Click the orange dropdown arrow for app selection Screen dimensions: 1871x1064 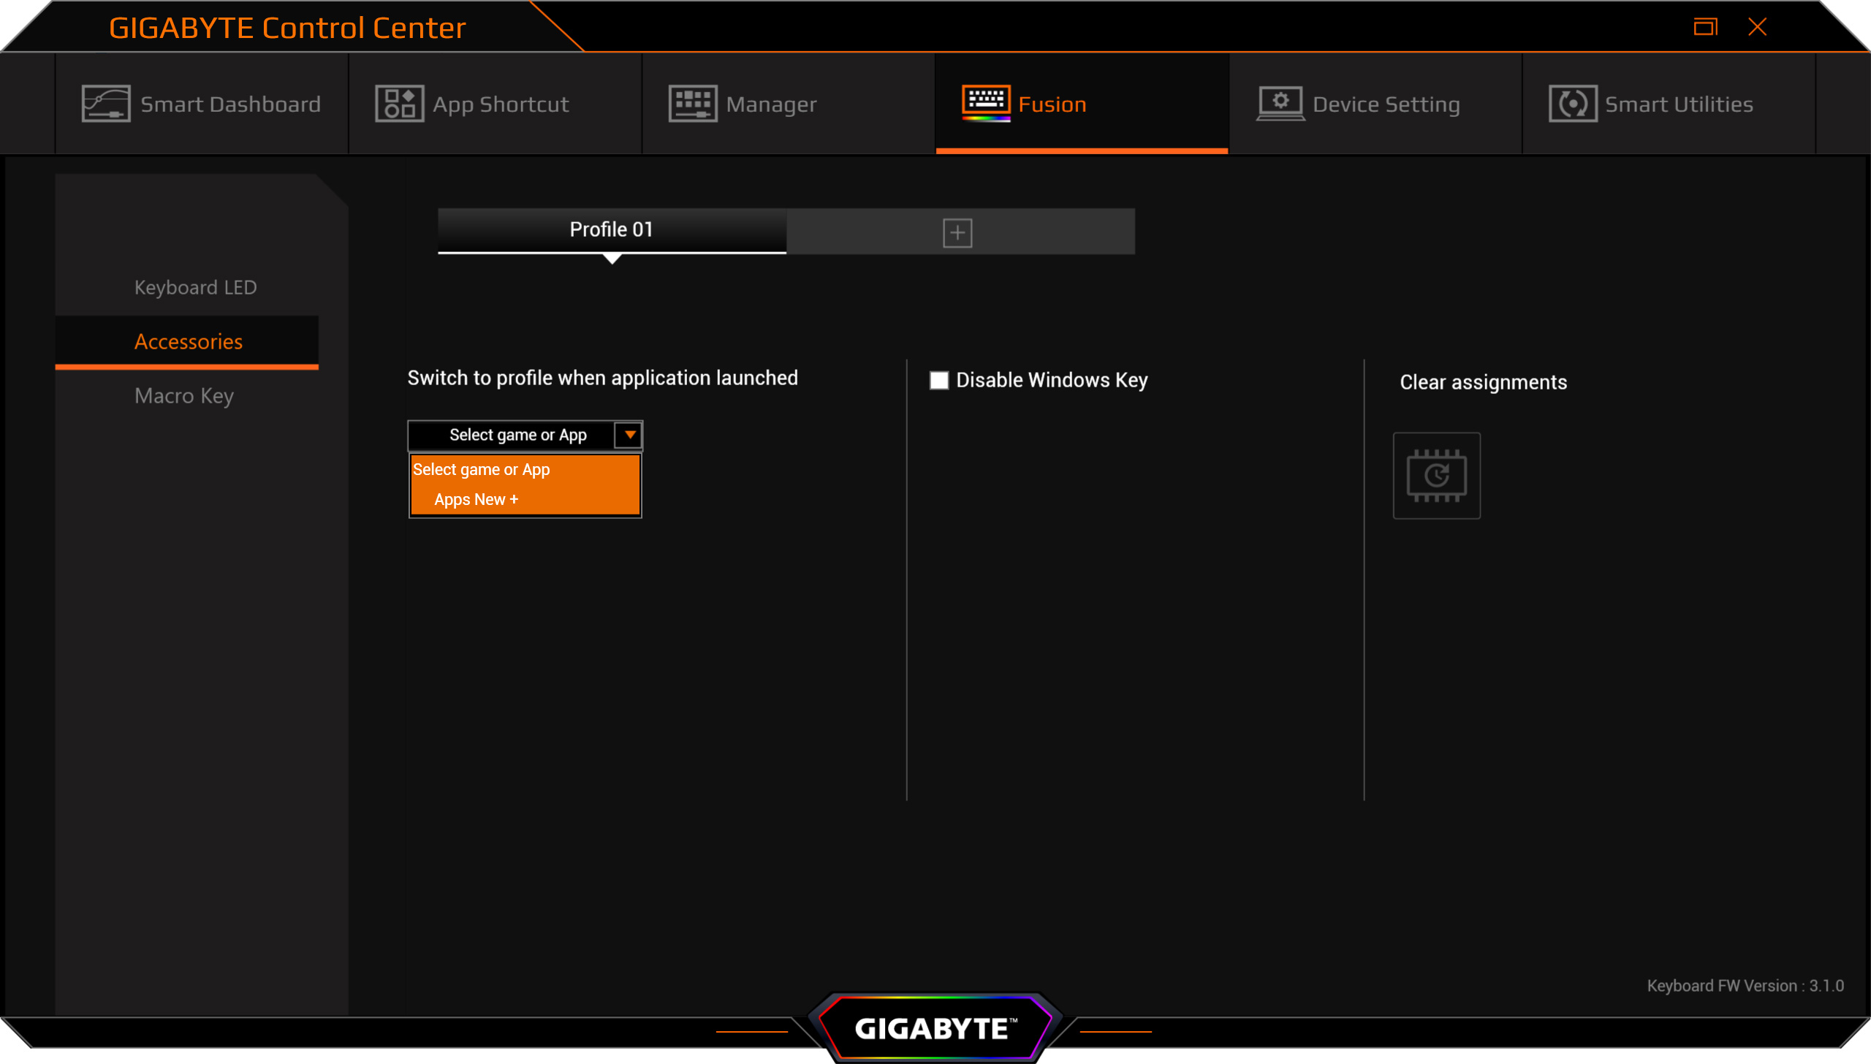pyautogui.click(x=629, y=435)
